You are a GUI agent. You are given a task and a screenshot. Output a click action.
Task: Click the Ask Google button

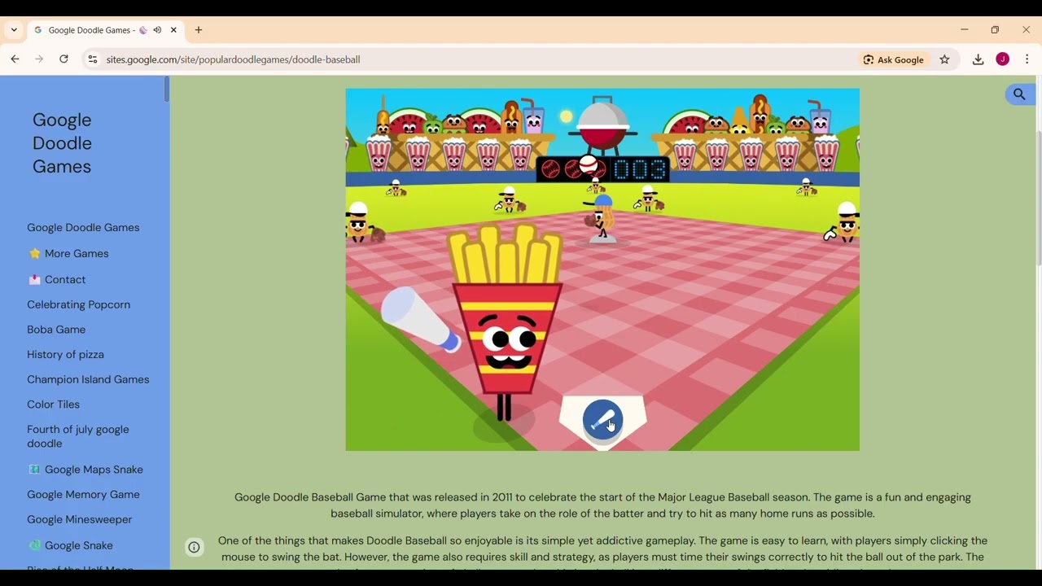click(893, 59)
